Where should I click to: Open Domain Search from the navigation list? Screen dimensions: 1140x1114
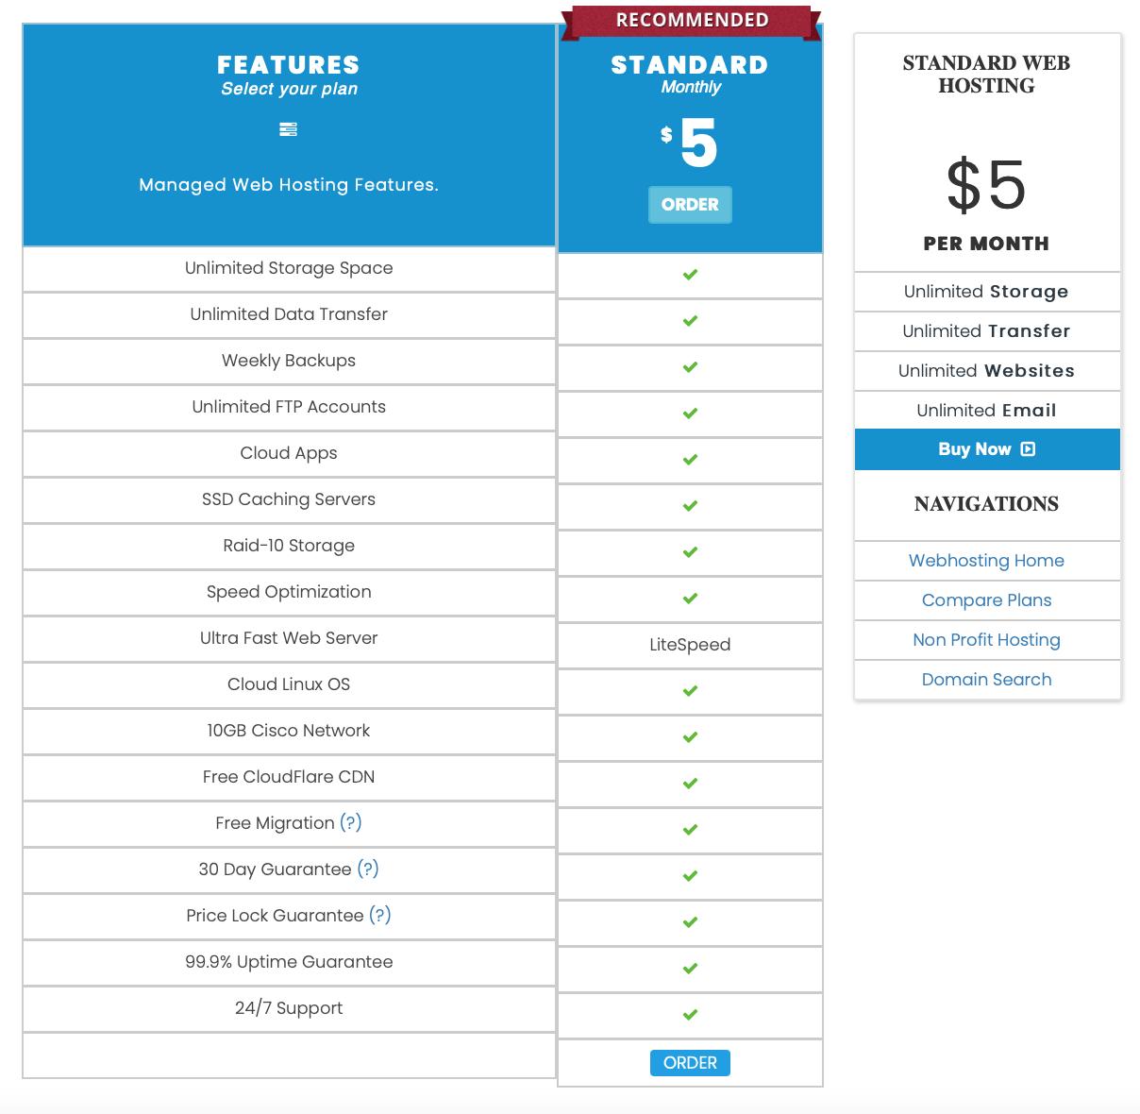point(986,679)
